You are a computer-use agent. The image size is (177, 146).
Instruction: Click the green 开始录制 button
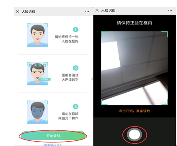point(53,136)
